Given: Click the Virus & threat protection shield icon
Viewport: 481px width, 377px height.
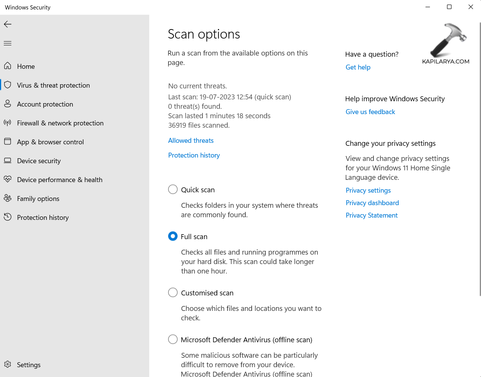Looking at the screenshot, I should coord(8,85).
